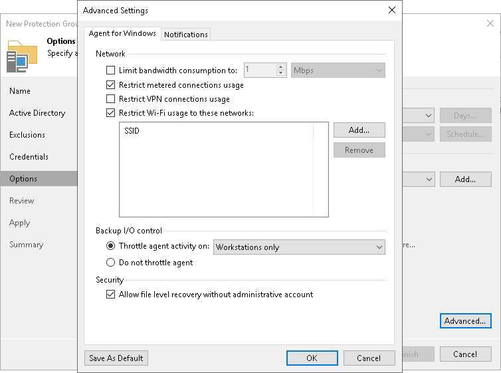Screen dimensions: 501x373
Task: Decrease bandwidth limit with spinner down arrow
Action: point(280,73)
